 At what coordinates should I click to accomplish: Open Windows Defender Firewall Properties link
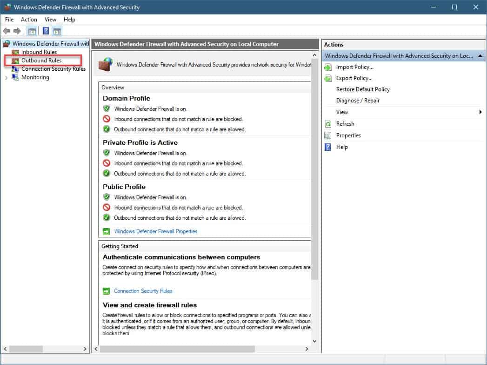pos(156,232)
